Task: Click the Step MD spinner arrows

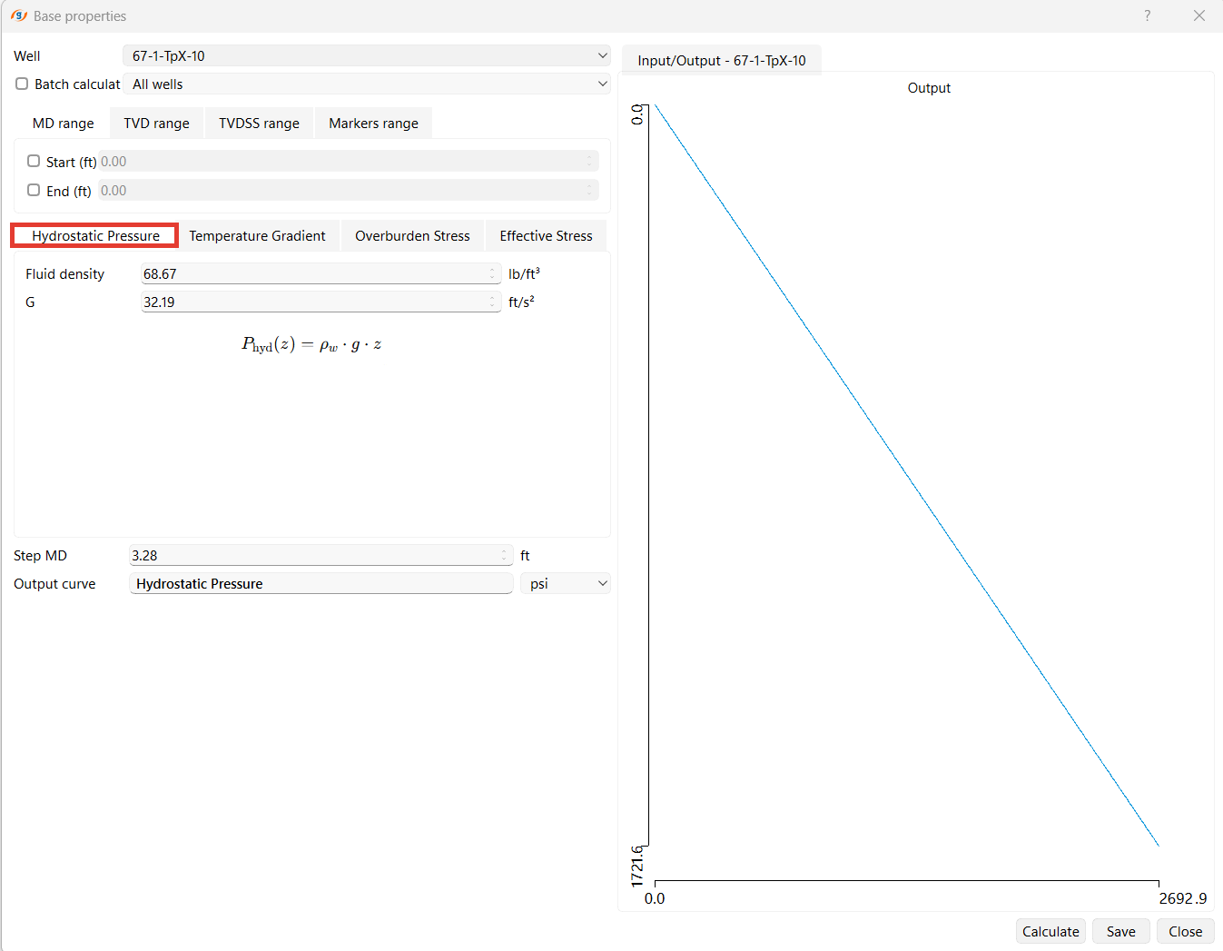Action: point(505,555)
